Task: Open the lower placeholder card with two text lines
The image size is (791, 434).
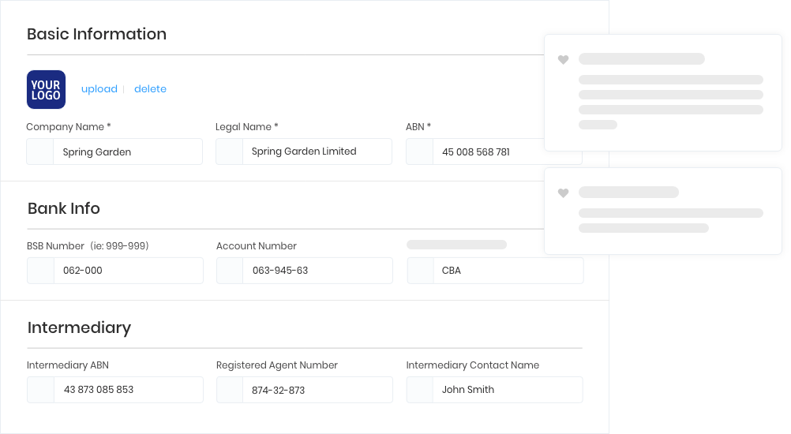Action: [663, 211]
